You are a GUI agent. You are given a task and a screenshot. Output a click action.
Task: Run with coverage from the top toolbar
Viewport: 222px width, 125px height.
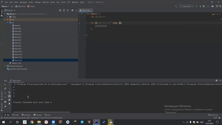point(204,6)
